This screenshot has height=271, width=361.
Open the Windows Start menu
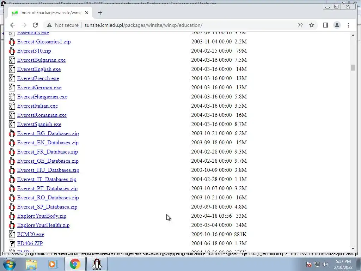pyautogui.click(x=9, y=264)
